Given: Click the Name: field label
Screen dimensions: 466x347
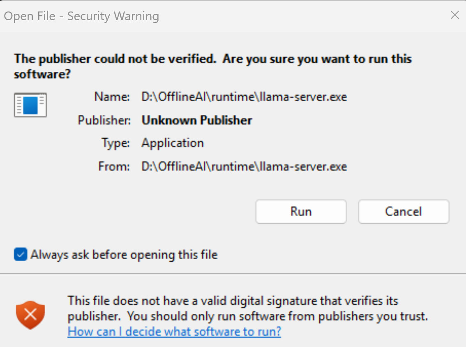Looking at the screenshot, I should pyautogui.click(x=112, y=97).
